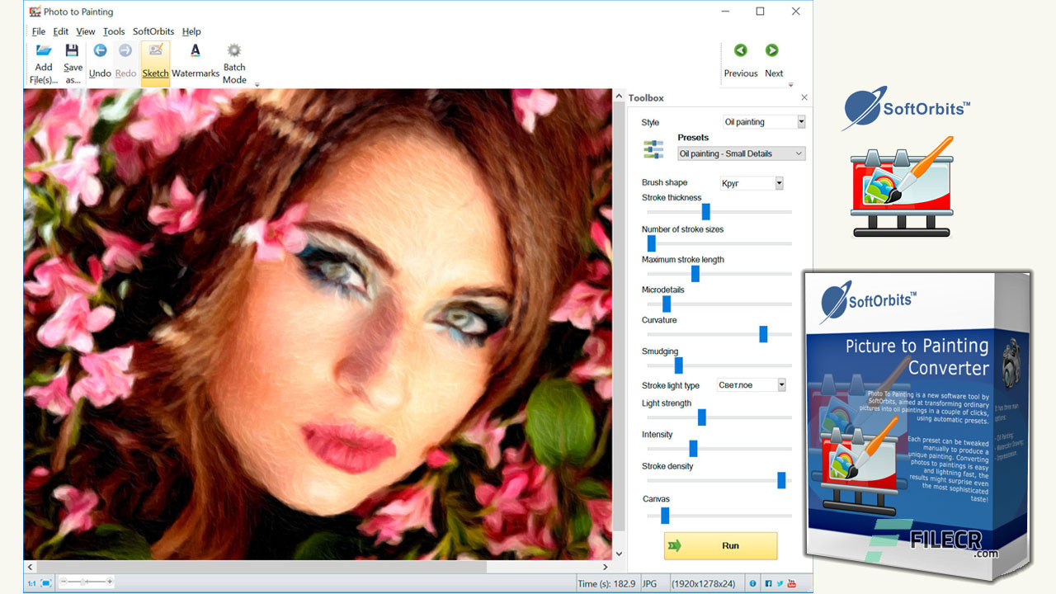Click the '(1920x1278x24)' dimensions text
This screenshot has width=1056, height=594.
tap(705, 584)
